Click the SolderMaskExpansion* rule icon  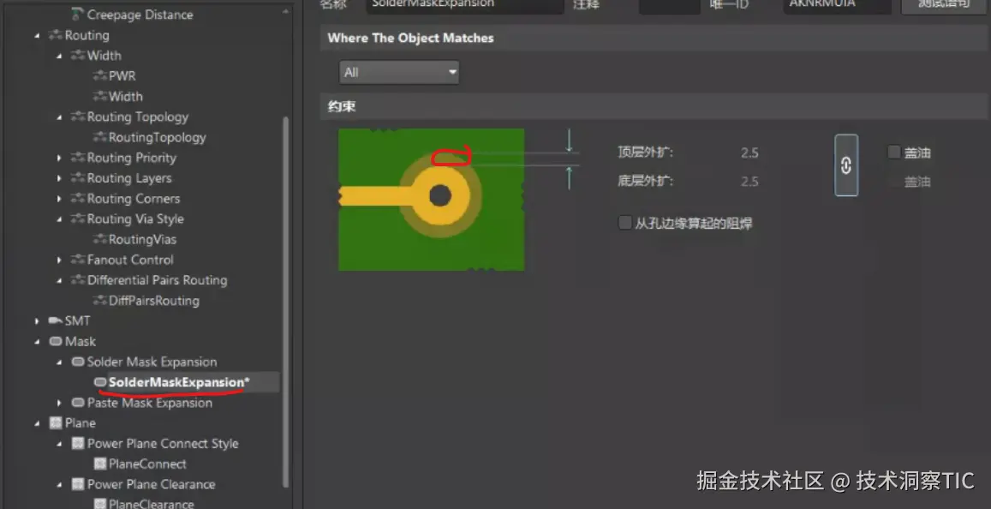pyautogui.click(x=100, y=382)
